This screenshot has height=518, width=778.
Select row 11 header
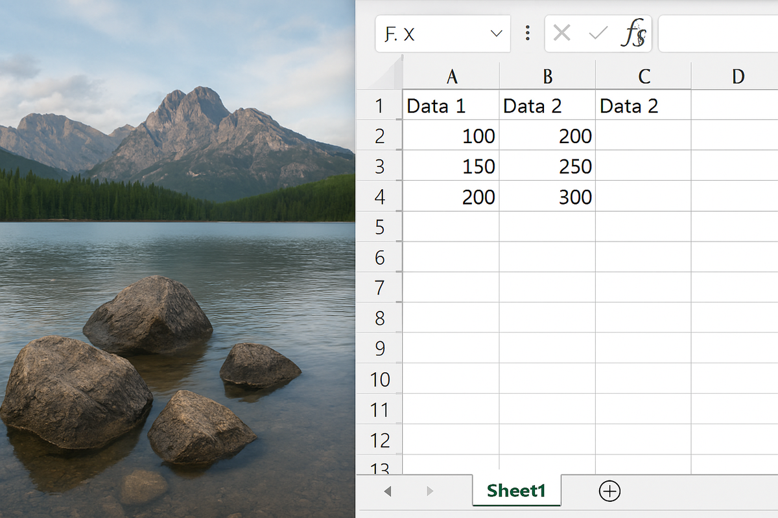(379, 410)
